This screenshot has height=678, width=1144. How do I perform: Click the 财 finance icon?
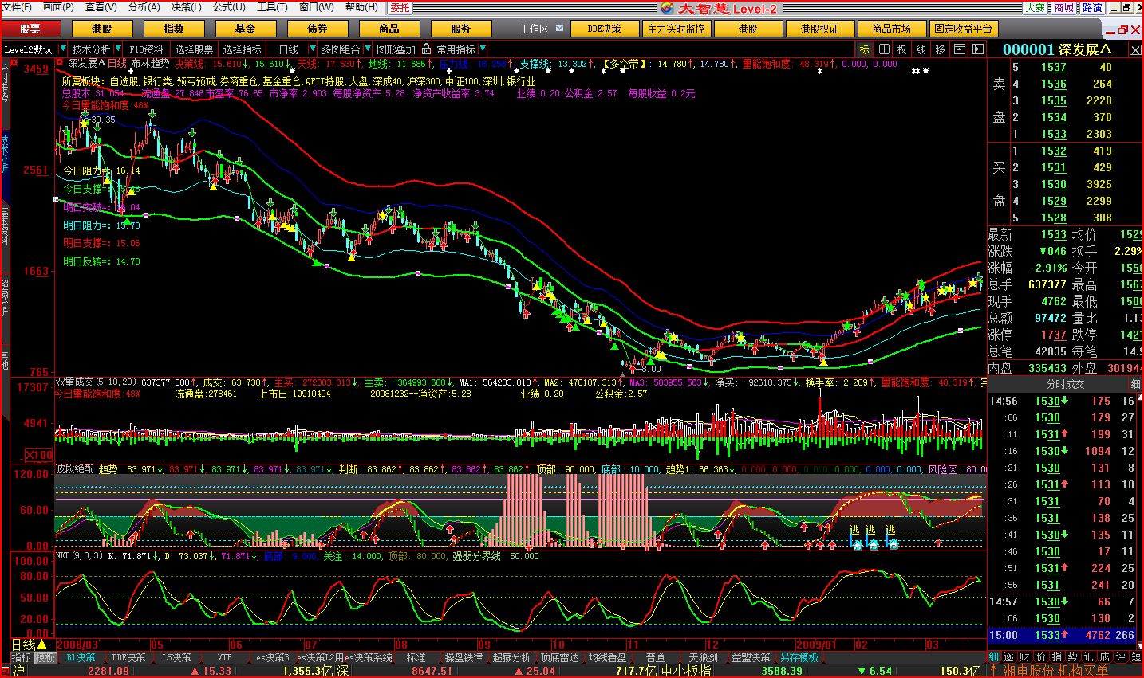[x=1025, y=657]
